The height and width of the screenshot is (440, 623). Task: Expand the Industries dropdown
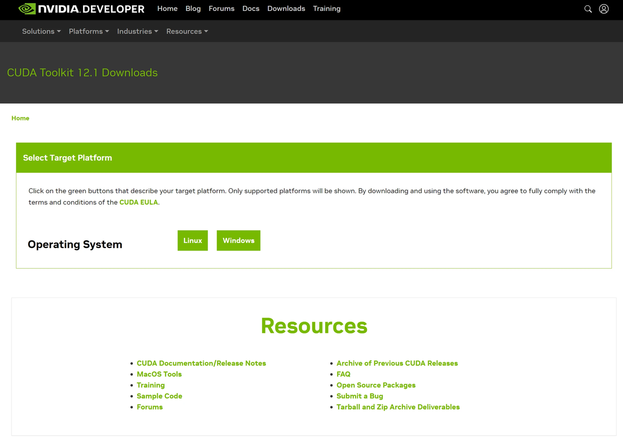click(x=137, y=31)
